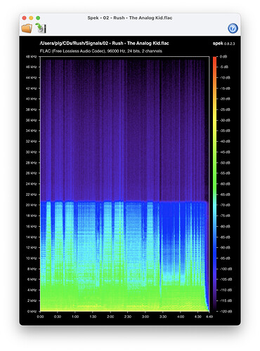Maximize the window using the green button
The image size is (260, 351).
(38, 18)
